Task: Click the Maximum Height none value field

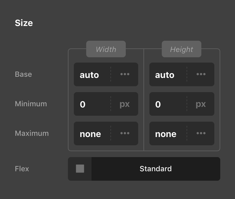Action: (167, 134)
